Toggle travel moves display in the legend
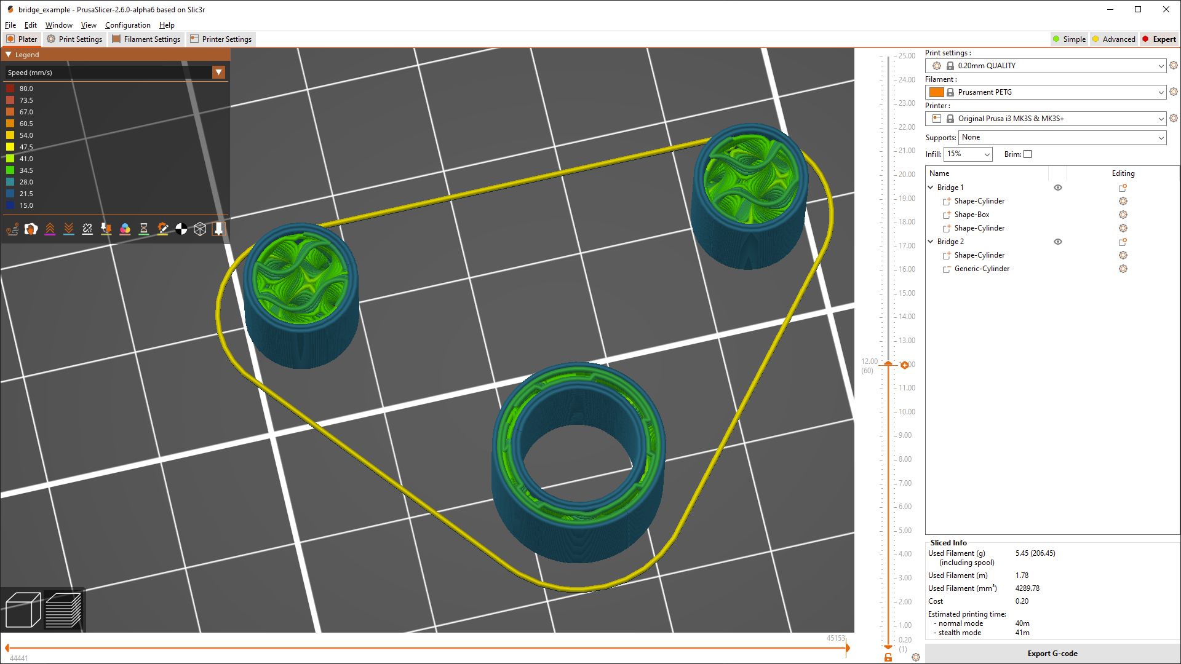Screen dimensions: 1181x664 point(12,229)
